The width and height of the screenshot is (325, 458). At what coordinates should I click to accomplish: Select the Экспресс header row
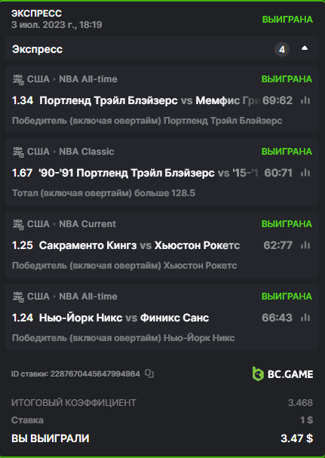(x=162, y=48)
